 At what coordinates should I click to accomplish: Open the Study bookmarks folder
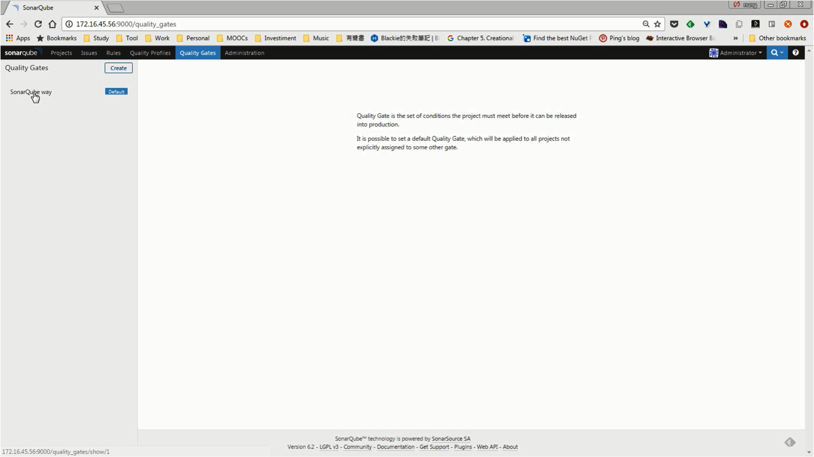coord(96,38)
